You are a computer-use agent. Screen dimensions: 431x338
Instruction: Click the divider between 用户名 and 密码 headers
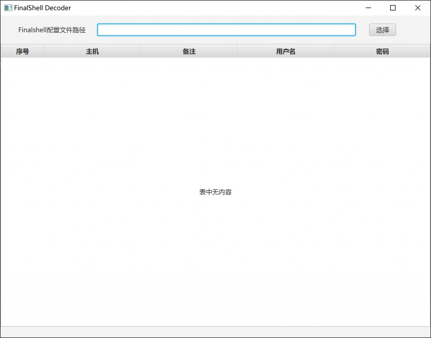click(334, 50)
